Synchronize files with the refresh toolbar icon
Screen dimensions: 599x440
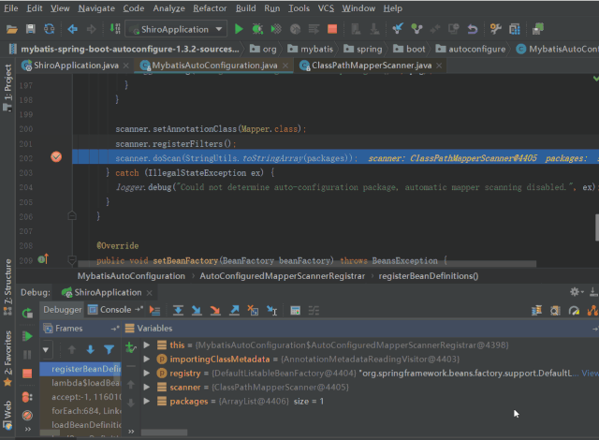(49, 29)
